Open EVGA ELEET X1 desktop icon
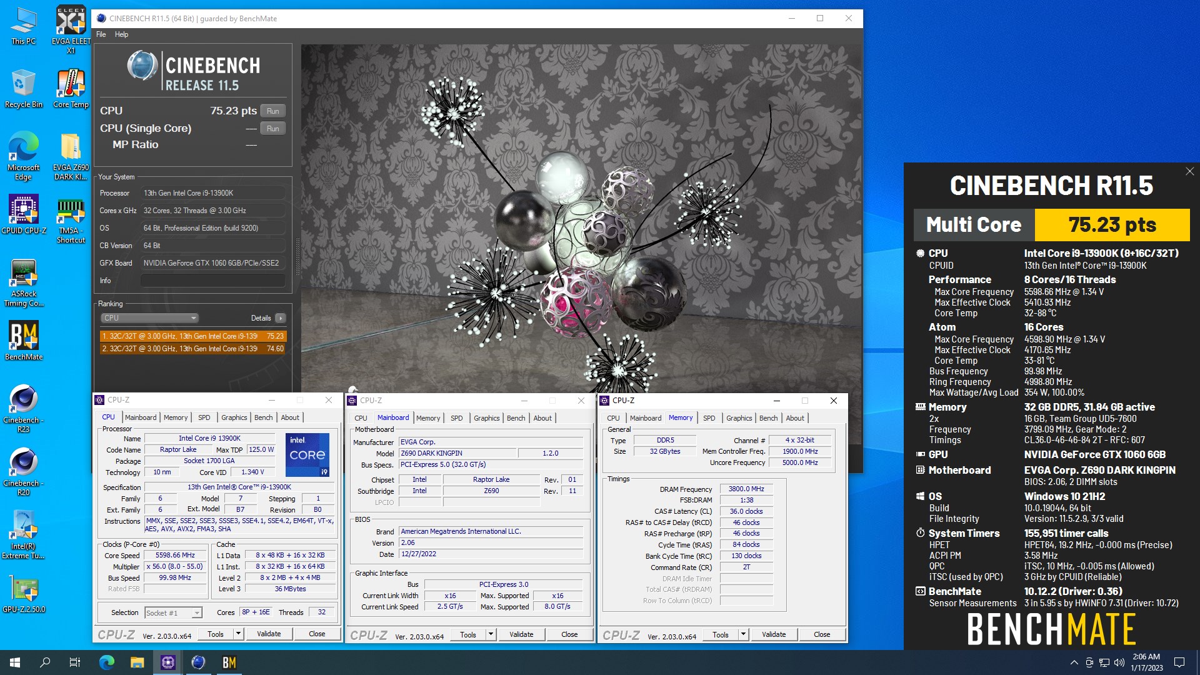This screenshot has width=1200, height=675. point(71,29)
